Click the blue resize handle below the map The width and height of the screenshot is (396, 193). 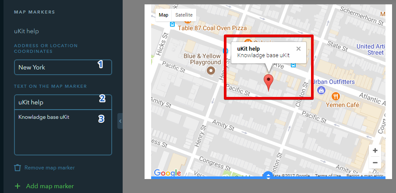[268, 176]
